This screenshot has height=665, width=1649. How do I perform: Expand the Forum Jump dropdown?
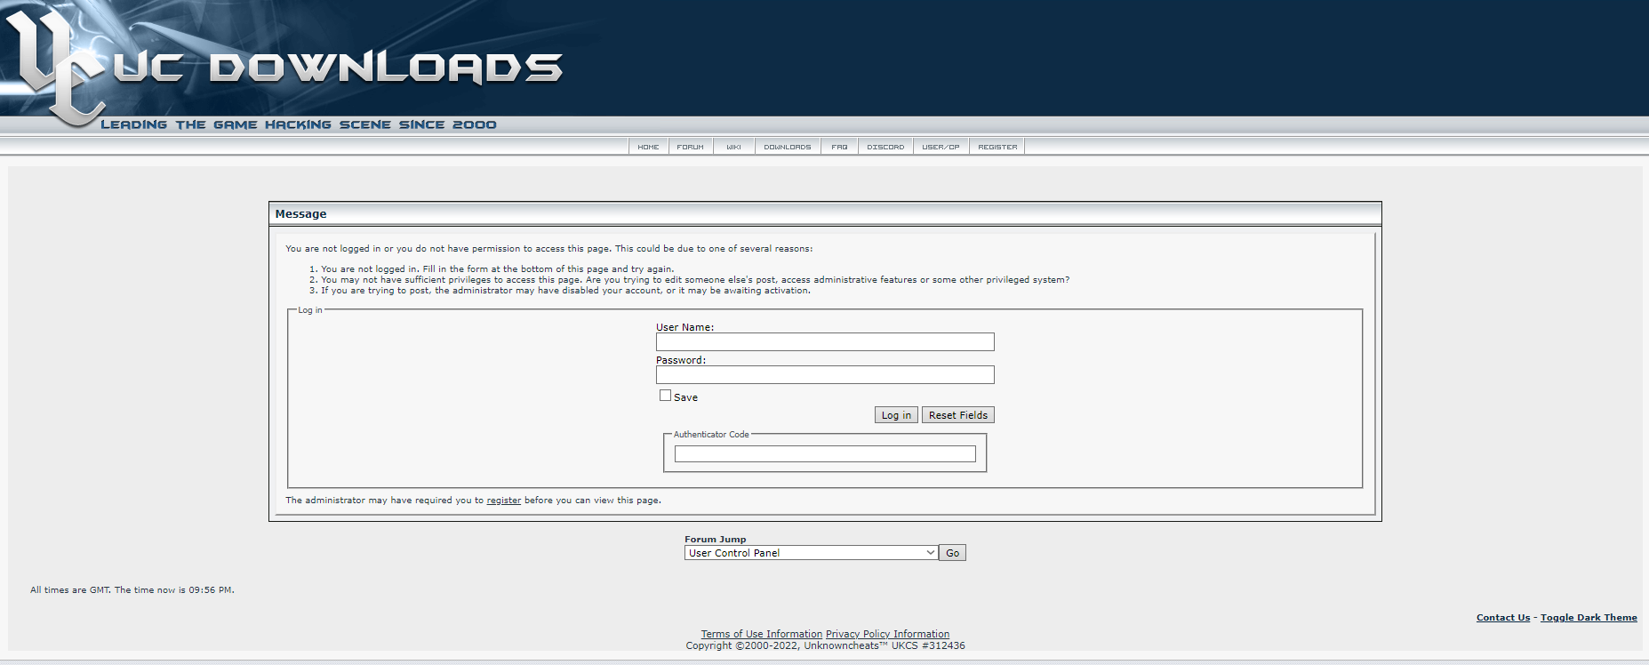click(x=812, y=553)
